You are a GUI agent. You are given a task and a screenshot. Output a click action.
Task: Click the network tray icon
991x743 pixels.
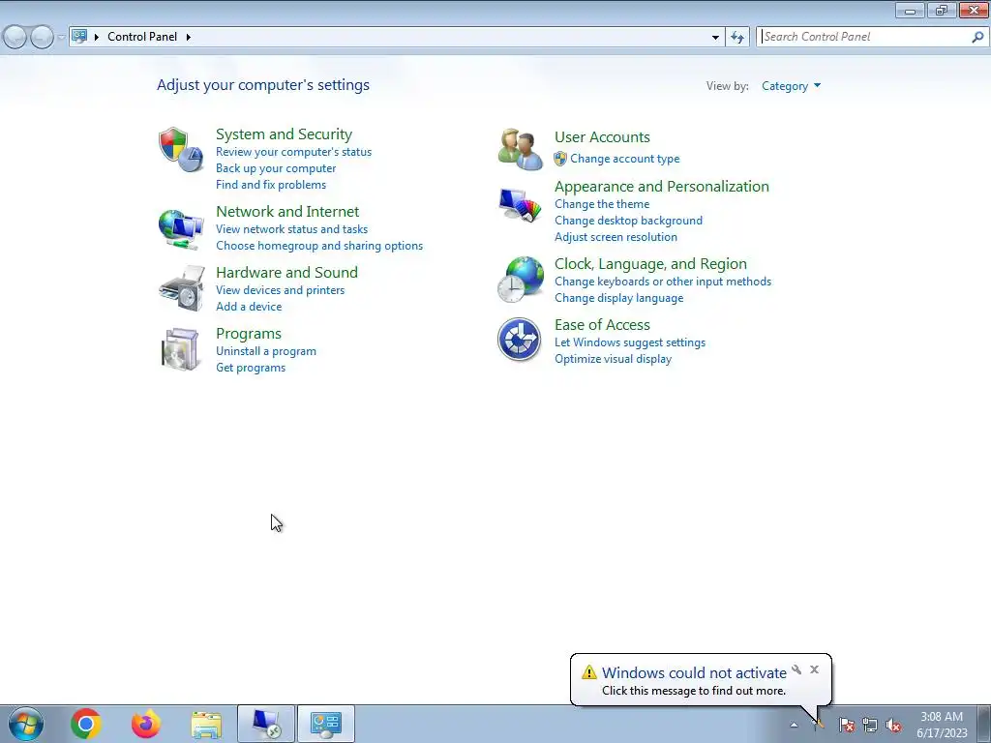[870, 725]
